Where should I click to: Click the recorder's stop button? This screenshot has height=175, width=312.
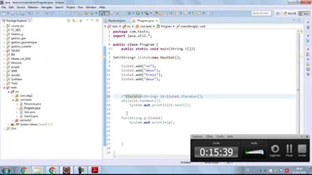pyautogui.click(x=302, y=150)
